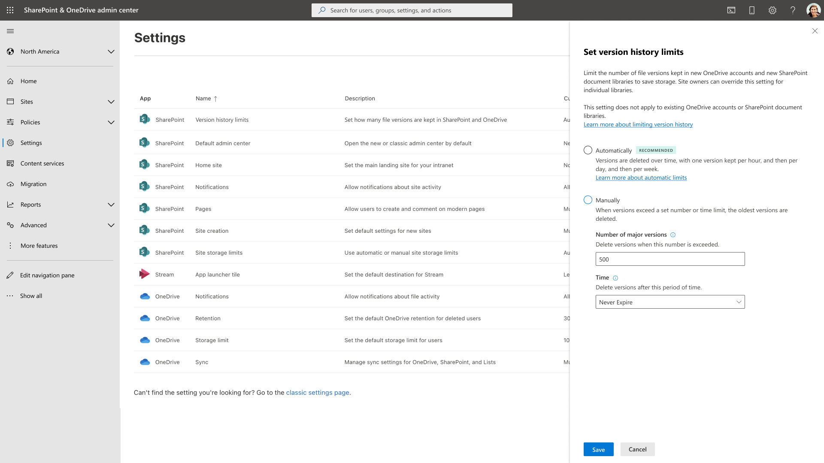
Task: Open the OneDrive Retention setting
Action: (208, 318)
